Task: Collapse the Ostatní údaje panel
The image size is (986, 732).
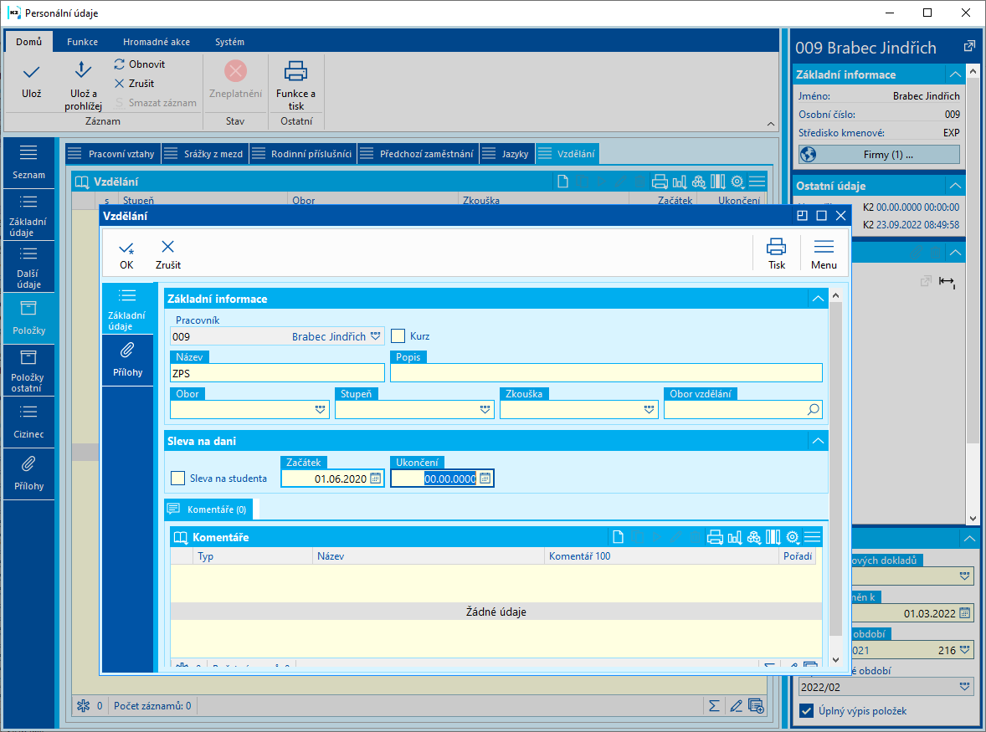Action: click(x=955, y=186)
